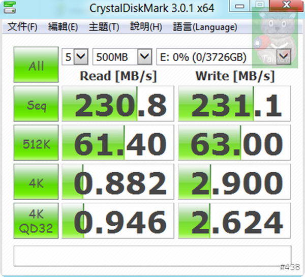
Task: Minimize the CrystalDiskMark window
Action: (x=239, y=6)
